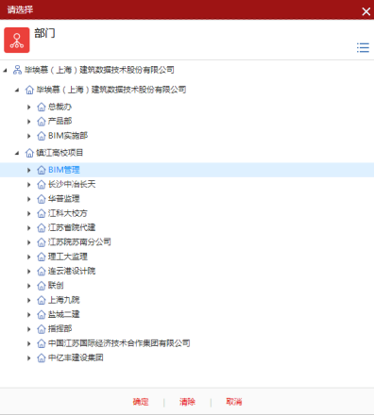This screenshot has height=415, width=374.
Task: Click house icon beside 长沙中冶长天
Action: tap(42, 184)
